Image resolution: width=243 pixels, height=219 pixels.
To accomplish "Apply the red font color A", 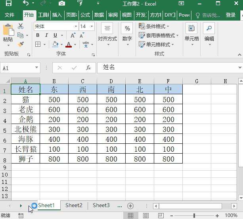I will click(x=69, y=44).
